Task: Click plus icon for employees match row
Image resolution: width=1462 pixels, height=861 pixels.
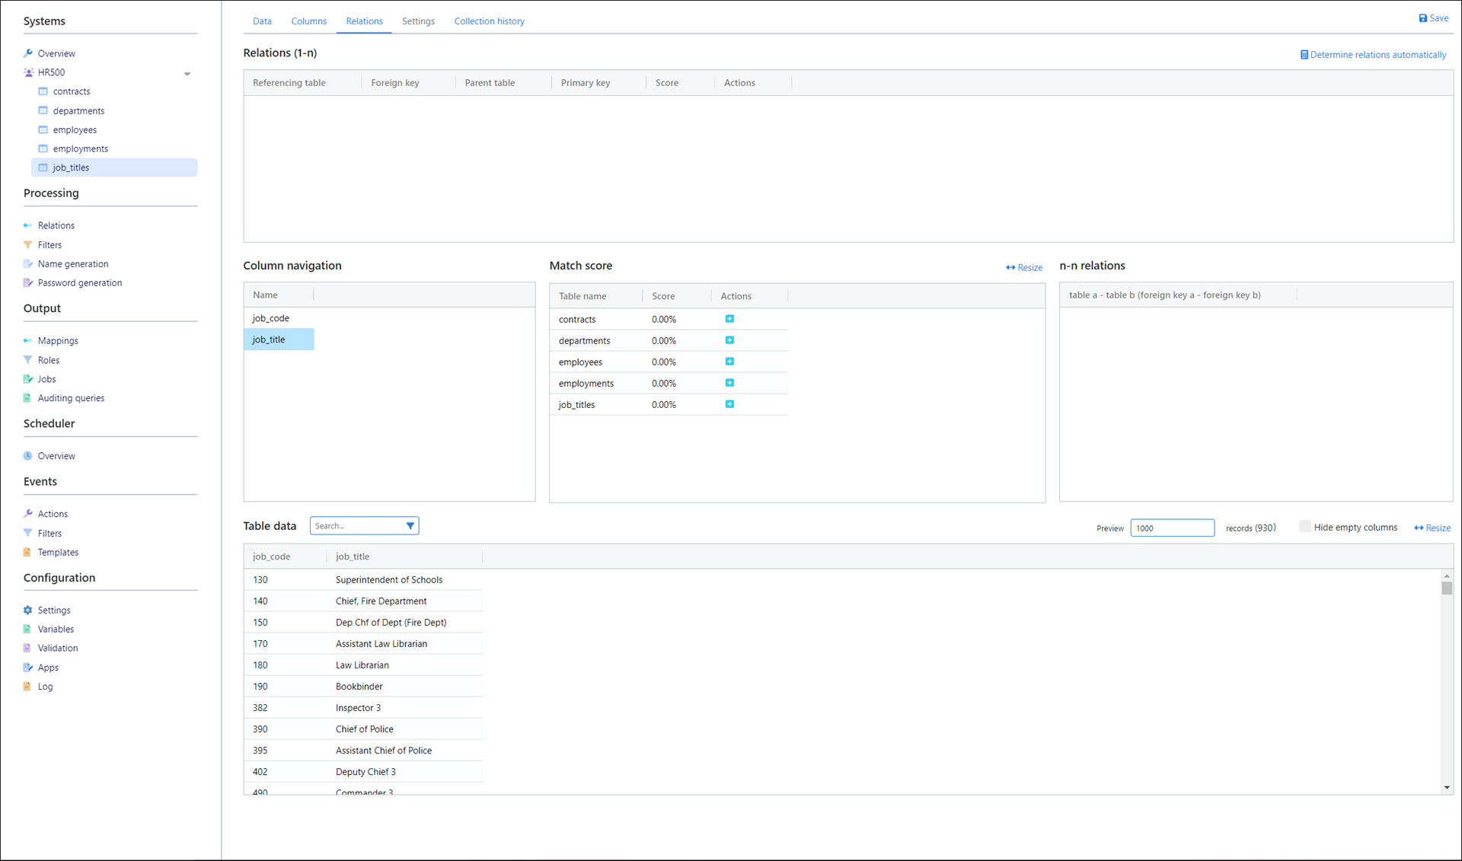Action: pyautogui.click(x=729, y=362)
